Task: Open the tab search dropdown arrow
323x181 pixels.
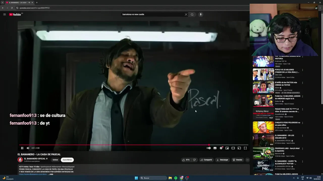Action: [x=3, y=3]
